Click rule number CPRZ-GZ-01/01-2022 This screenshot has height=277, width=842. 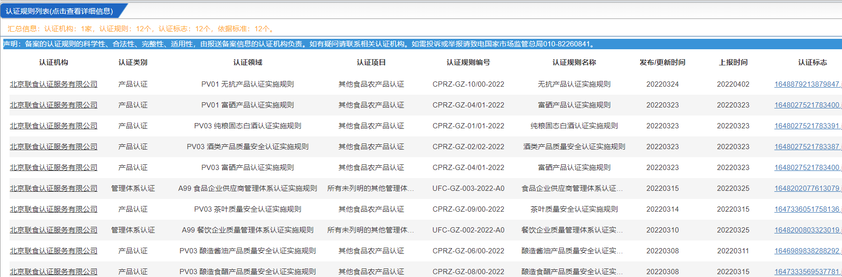pyautogui.click(x=469, y=126)
